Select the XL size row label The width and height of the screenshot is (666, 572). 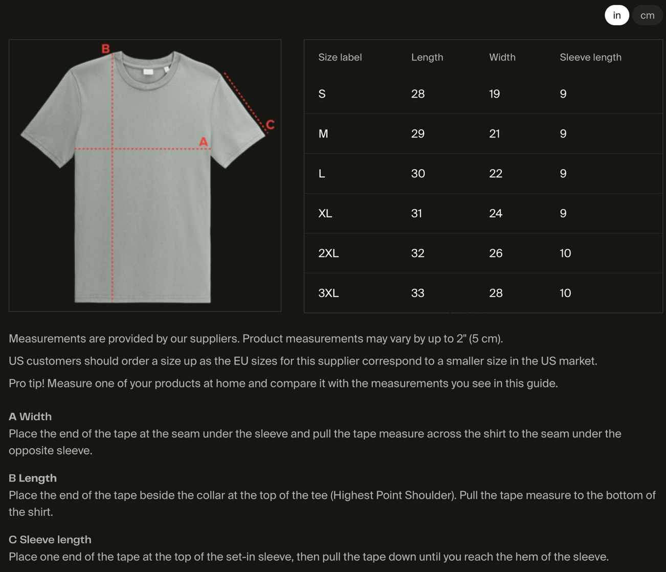click(325, 214)
